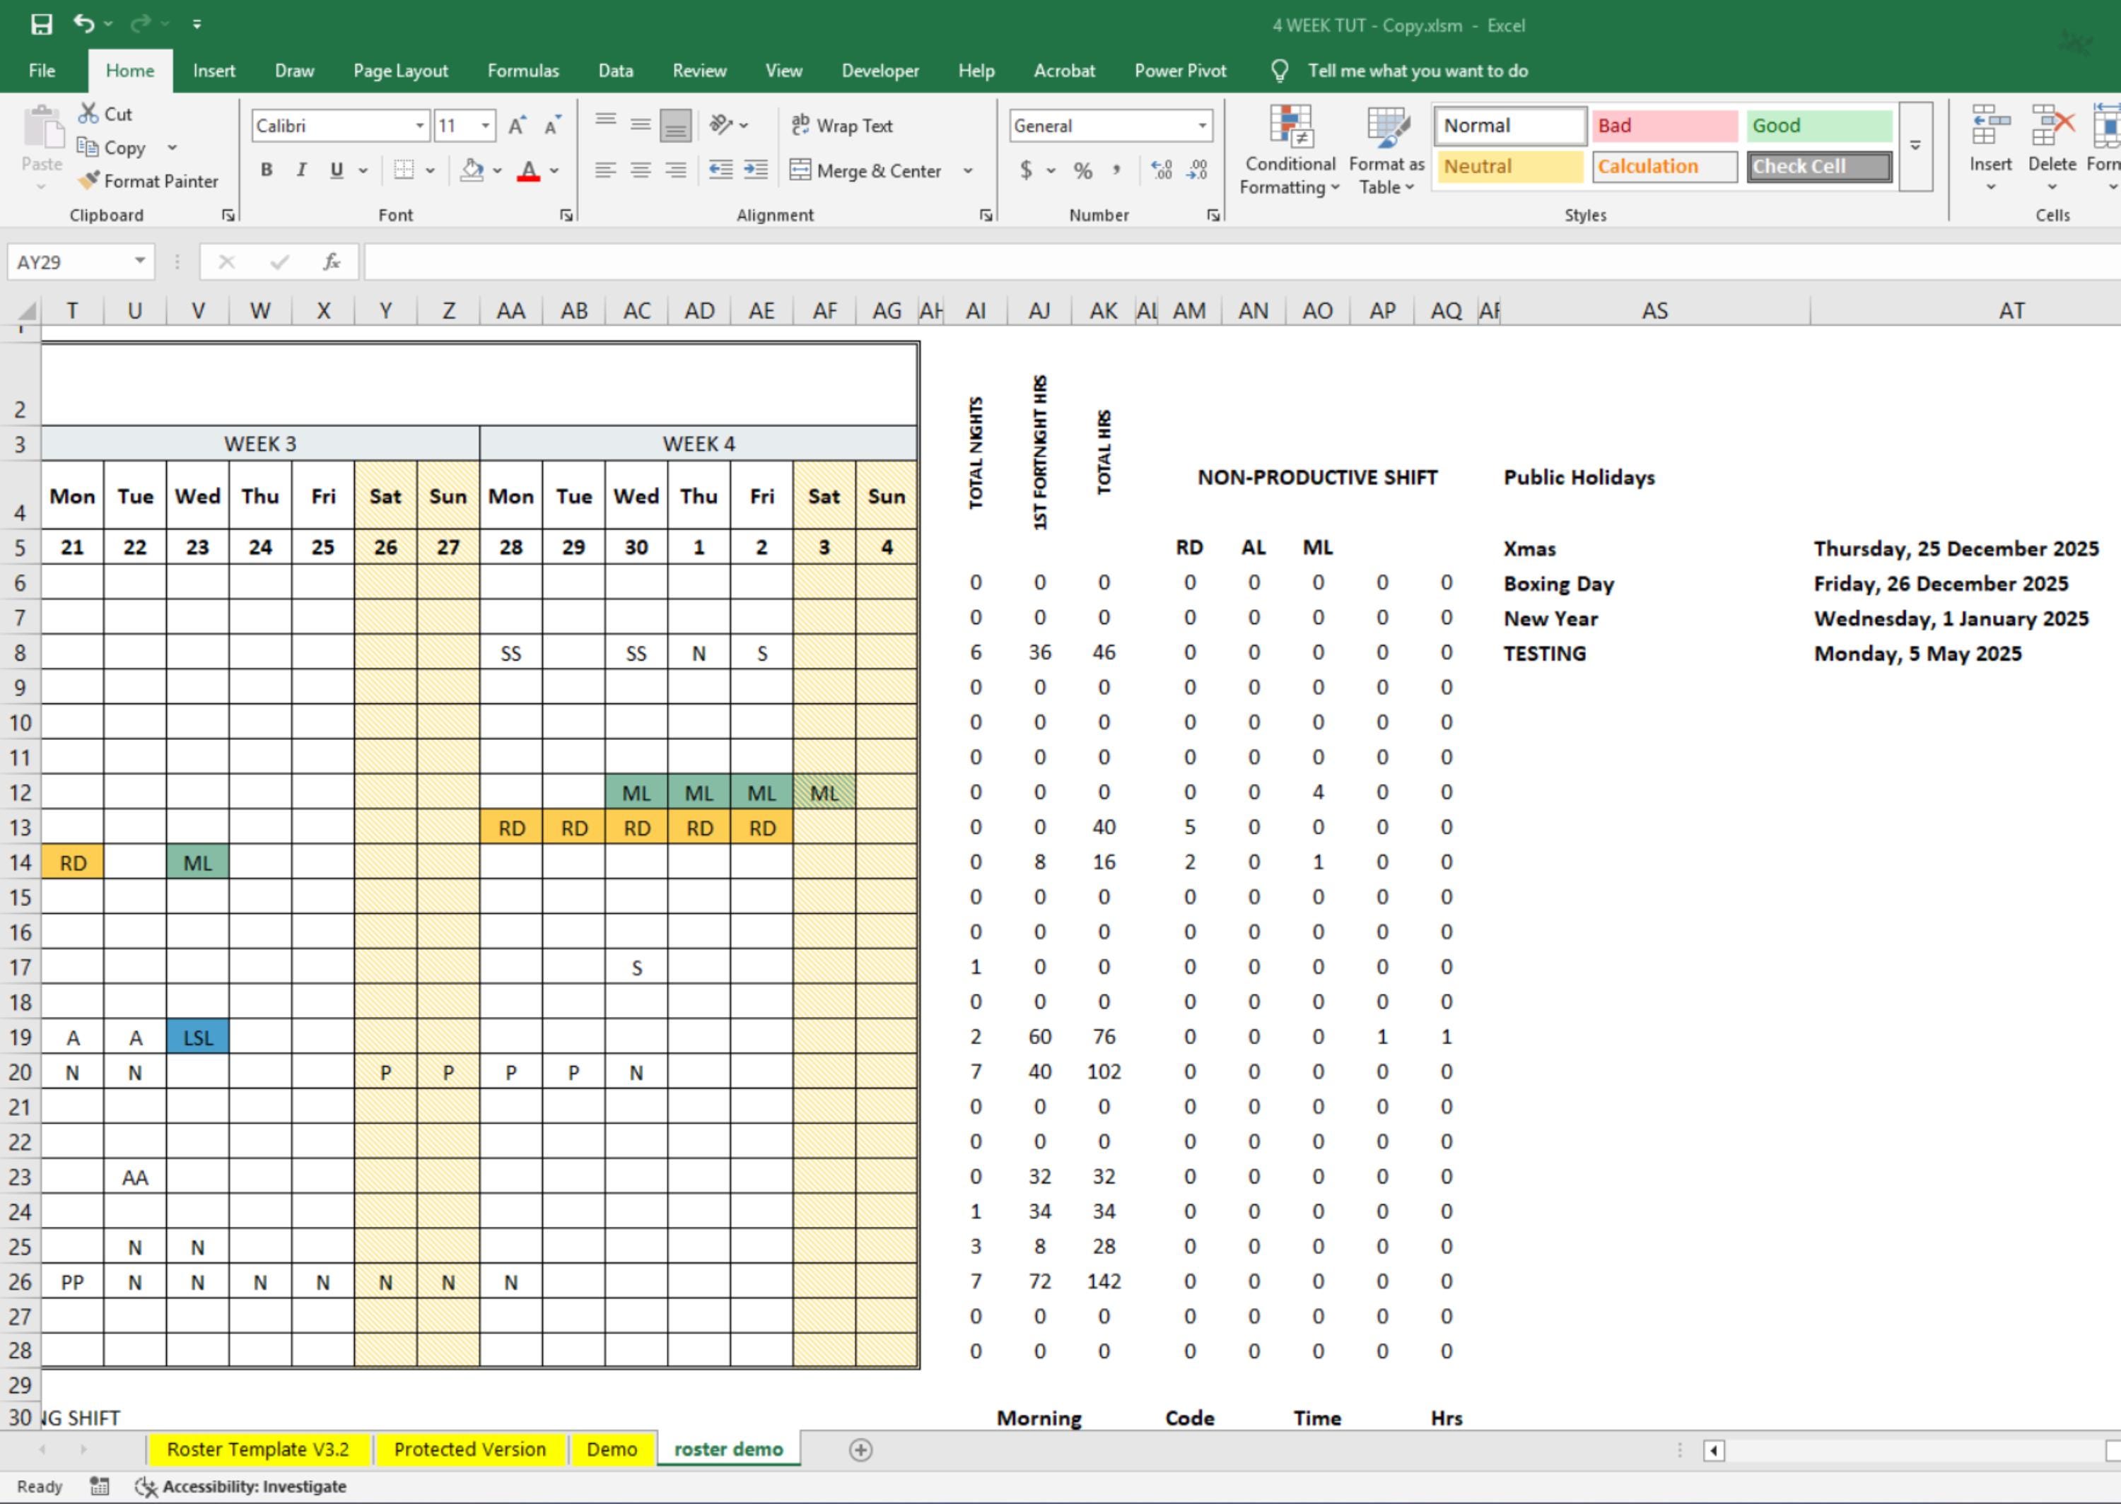Select the roster demo sheet tab

pos(728,1448)
